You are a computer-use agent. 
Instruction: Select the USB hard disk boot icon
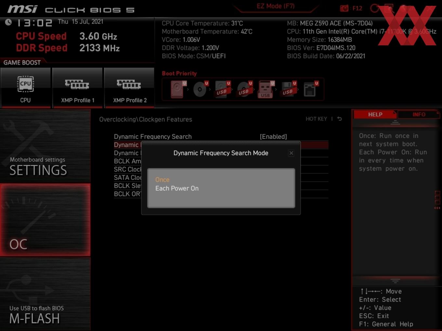[222, 89]
